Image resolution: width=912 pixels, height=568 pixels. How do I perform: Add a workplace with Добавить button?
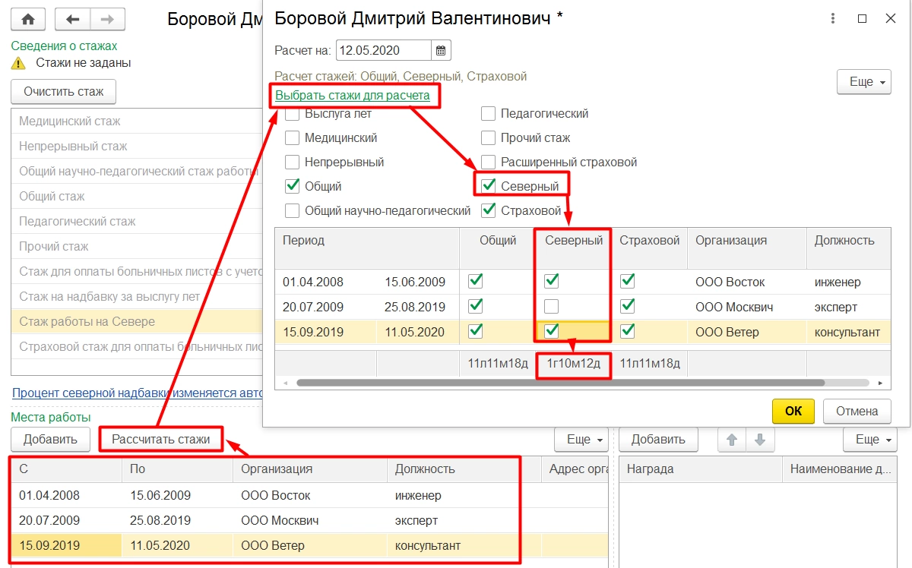(50, 439)
